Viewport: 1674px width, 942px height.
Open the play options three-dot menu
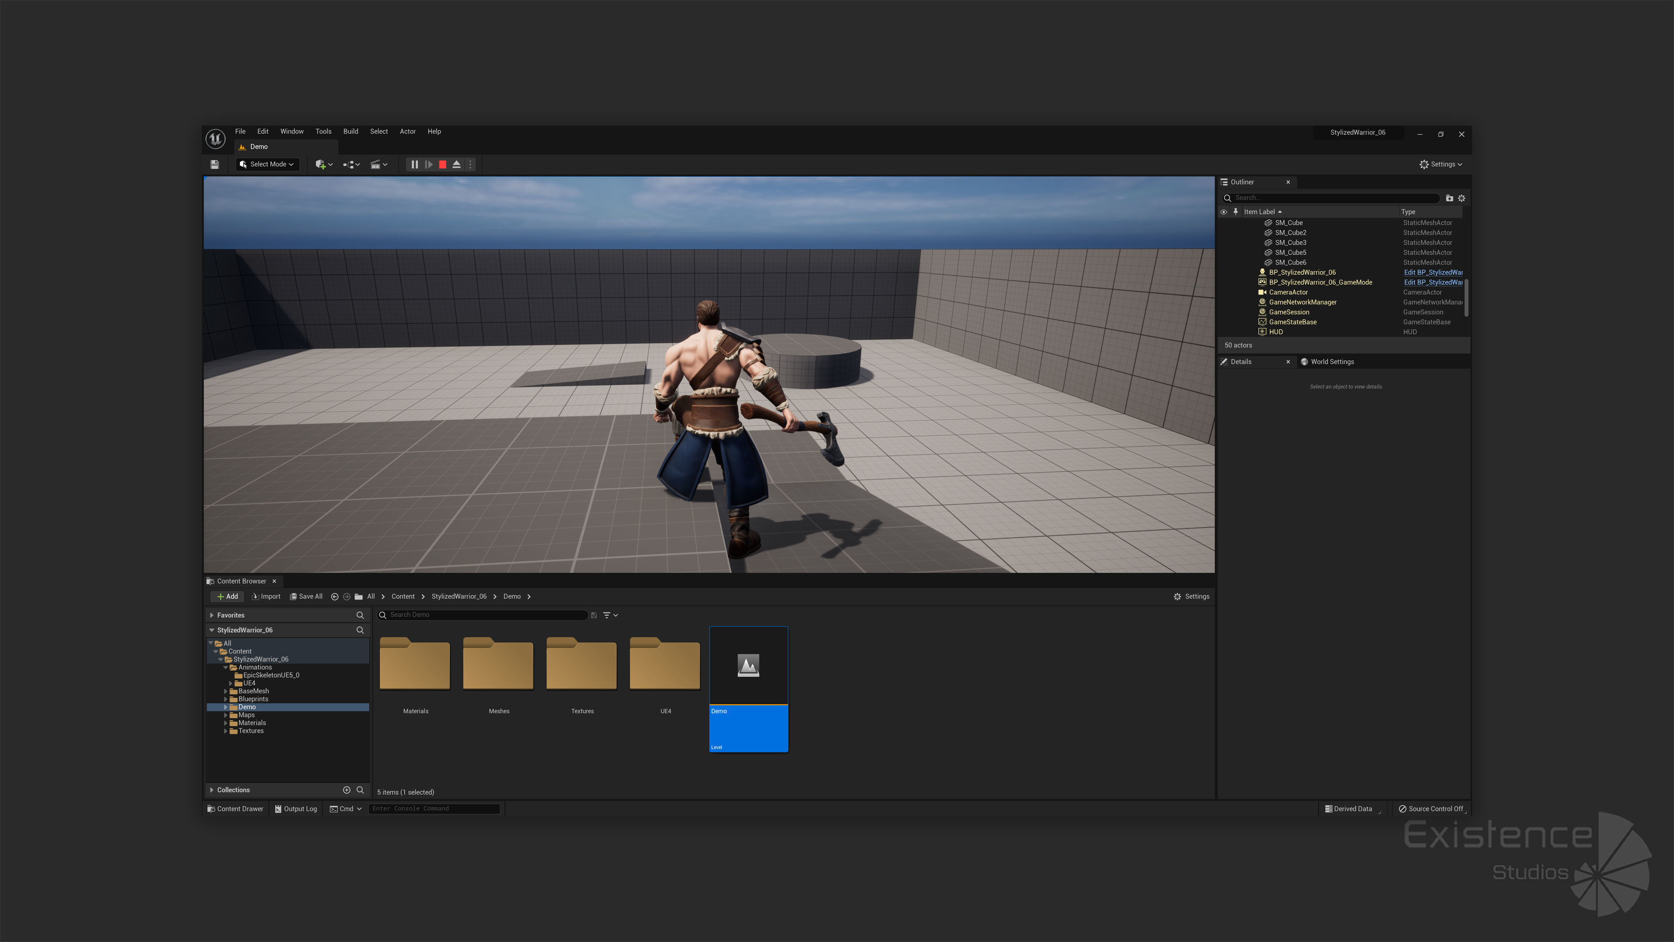(470, 164)
